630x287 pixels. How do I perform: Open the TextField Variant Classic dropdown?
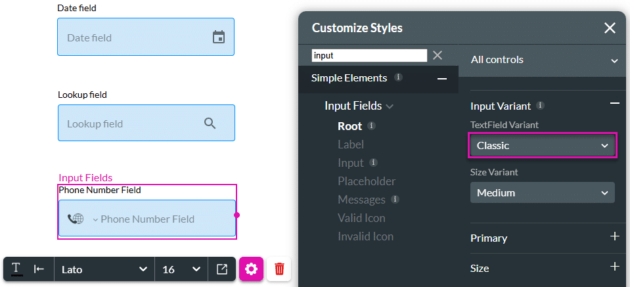coord(543,146)
